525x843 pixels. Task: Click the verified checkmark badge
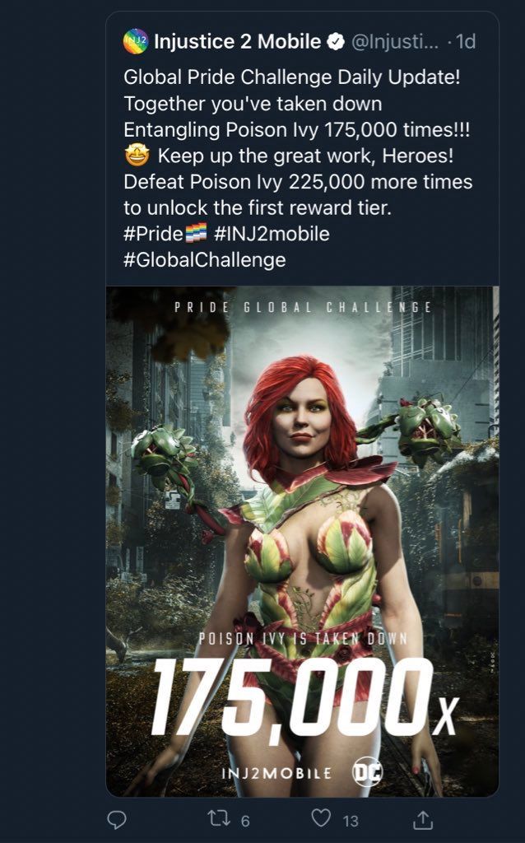point(337,40)
